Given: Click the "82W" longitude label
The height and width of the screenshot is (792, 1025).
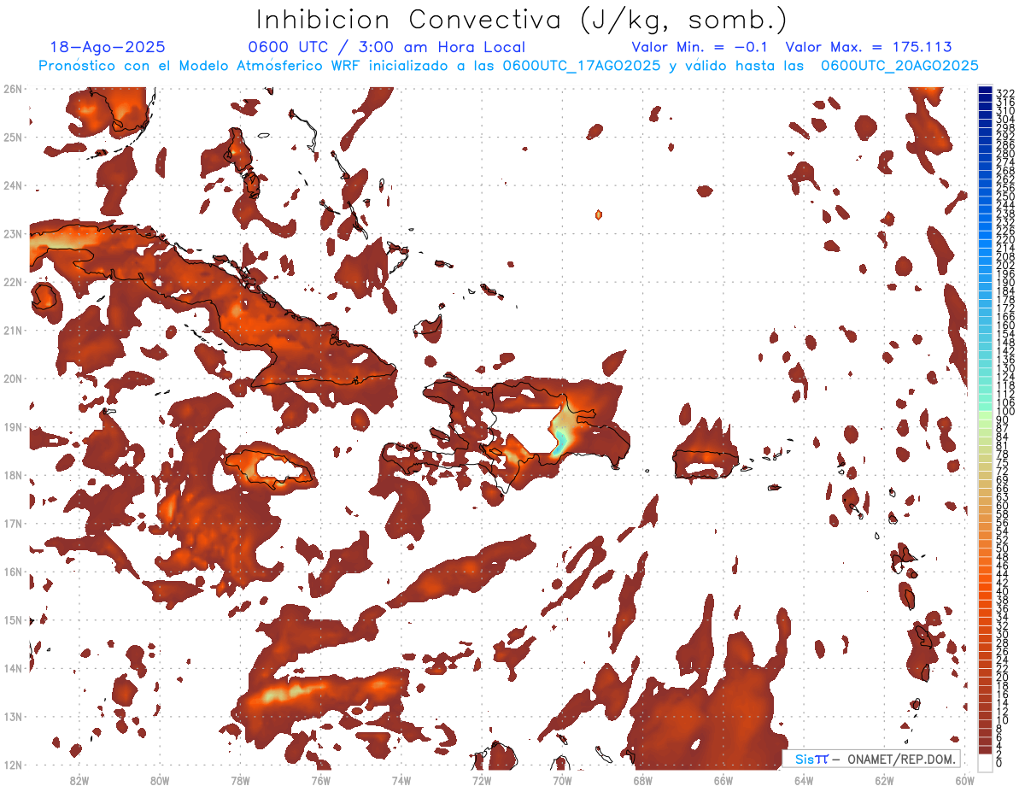Looking at the screenshot, I should coord(79,780).
